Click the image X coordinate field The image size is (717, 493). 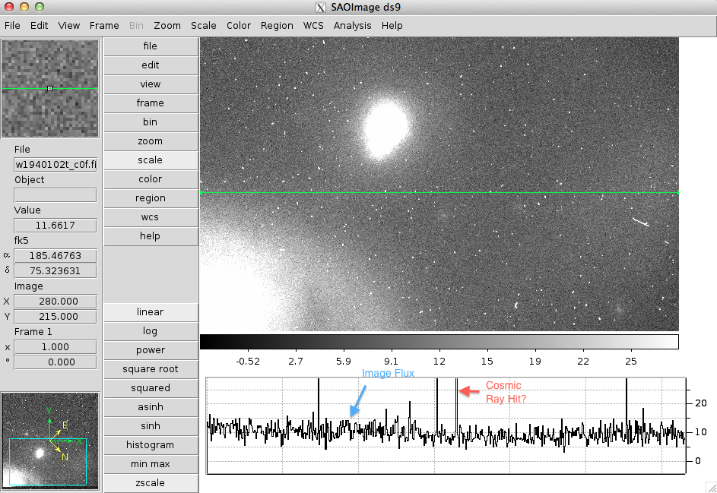coord(56,302)
